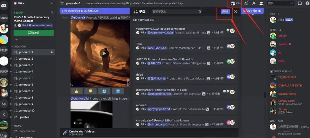Collapse the THEME channel category

tap(17, 126)
